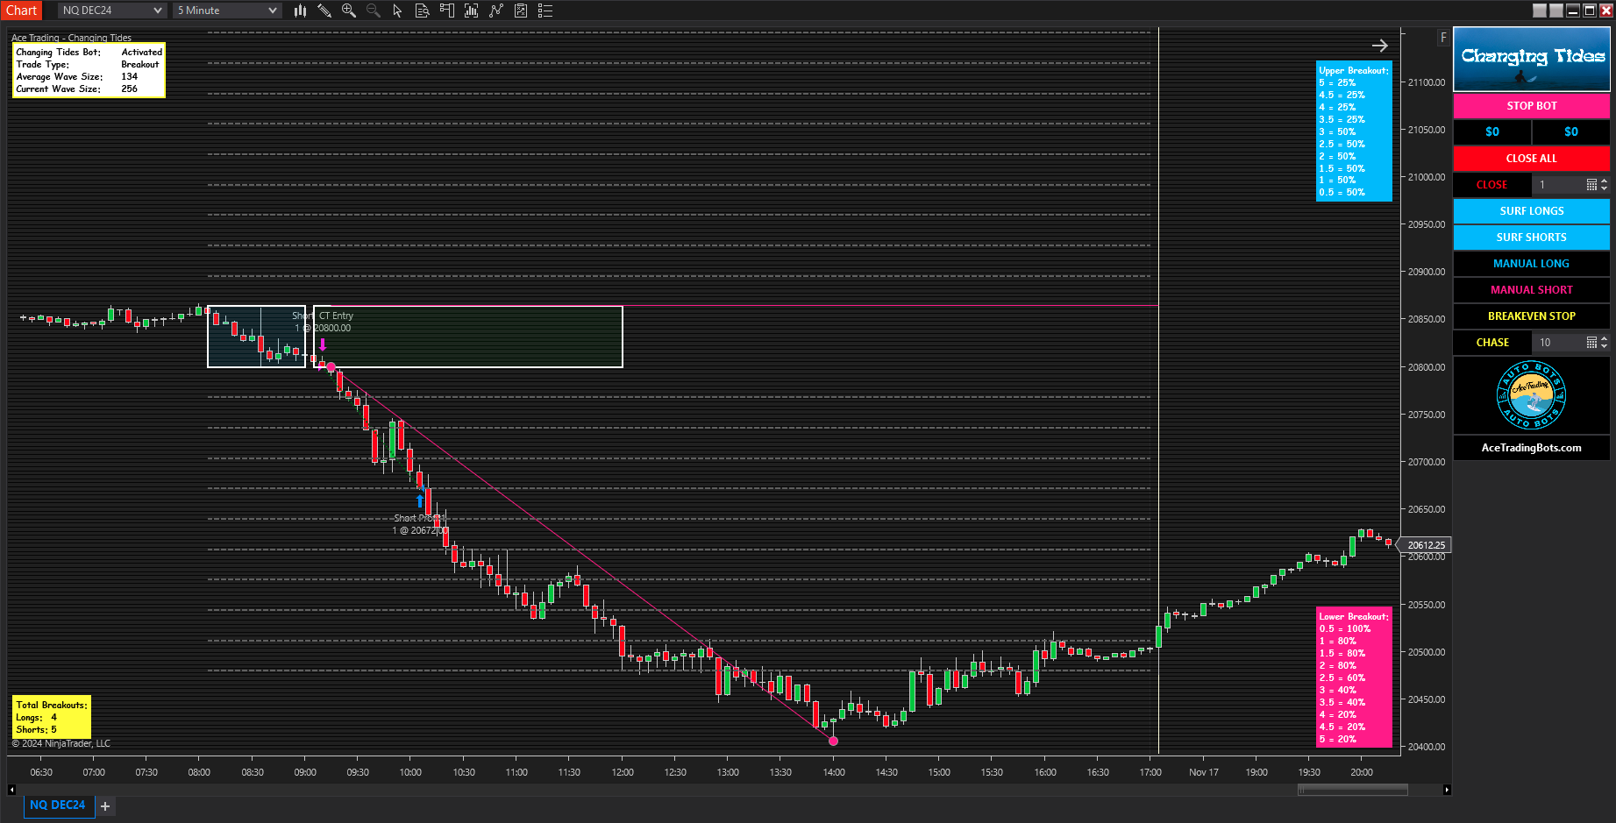Open the NQ DEC24 instrument dropdown
Screen dimensions: 1616x823
112,11
